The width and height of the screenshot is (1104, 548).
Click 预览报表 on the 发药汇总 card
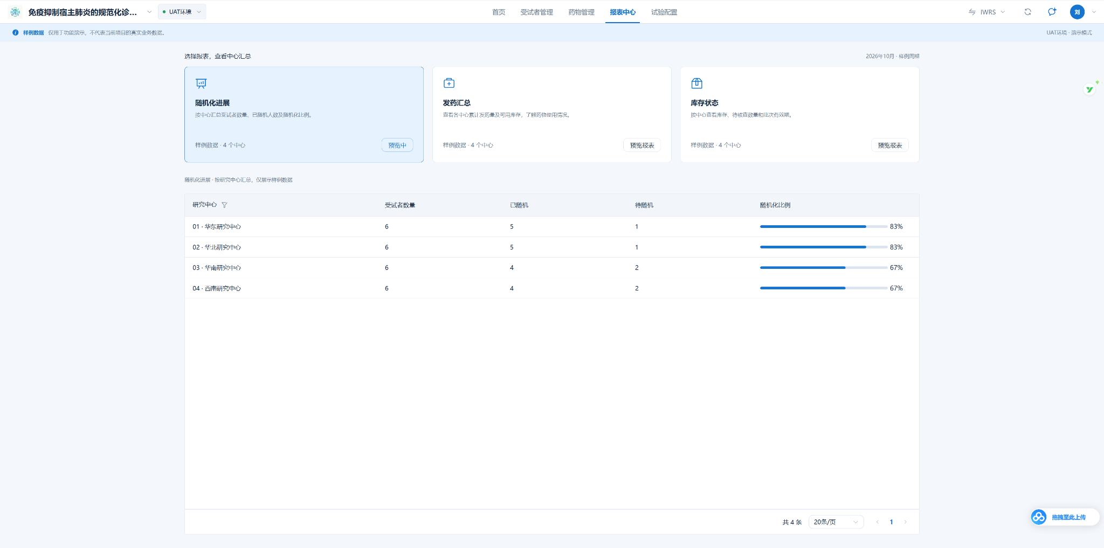click(x=642, y=145)
